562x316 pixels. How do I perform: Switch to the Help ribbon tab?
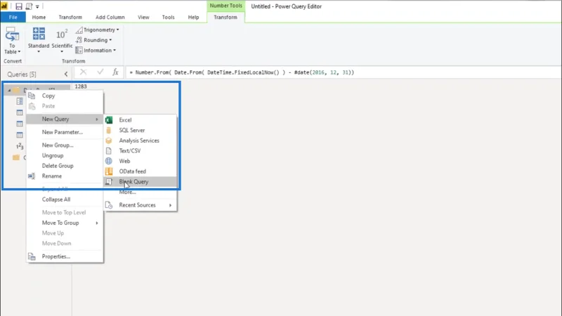(194, 17)
